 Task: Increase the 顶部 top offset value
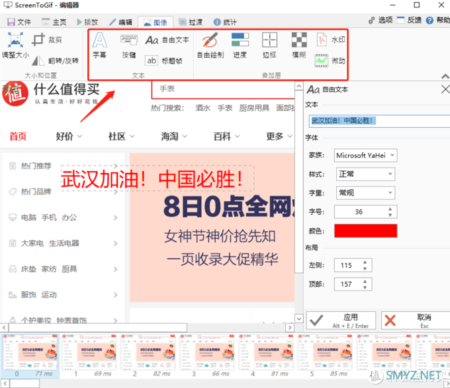(x=365, y=281)
